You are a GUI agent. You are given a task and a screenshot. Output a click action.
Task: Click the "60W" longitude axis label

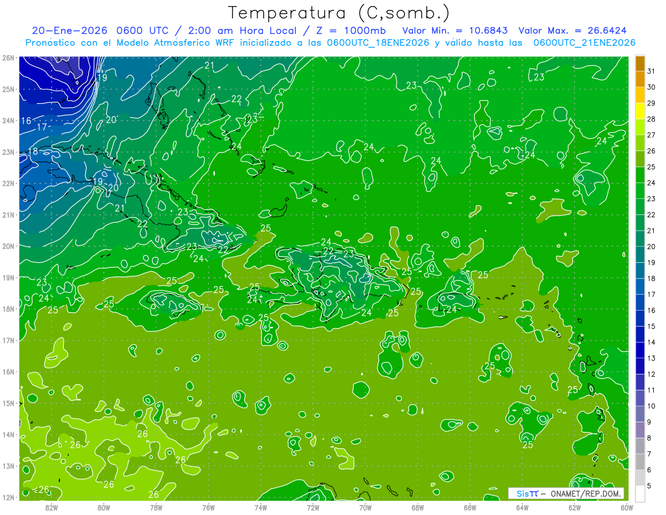627,508
